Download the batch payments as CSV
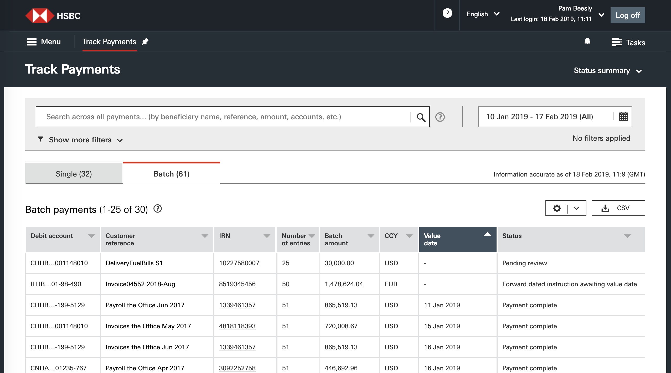Viewport: 671px width, 373px height. click(x=618, y=208)
